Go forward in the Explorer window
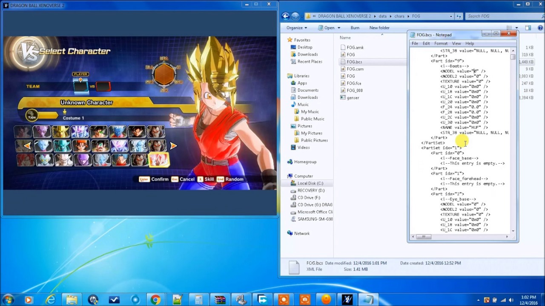This screenshot has width=545, height=306. pyautogui.click(x=295, y=16)
